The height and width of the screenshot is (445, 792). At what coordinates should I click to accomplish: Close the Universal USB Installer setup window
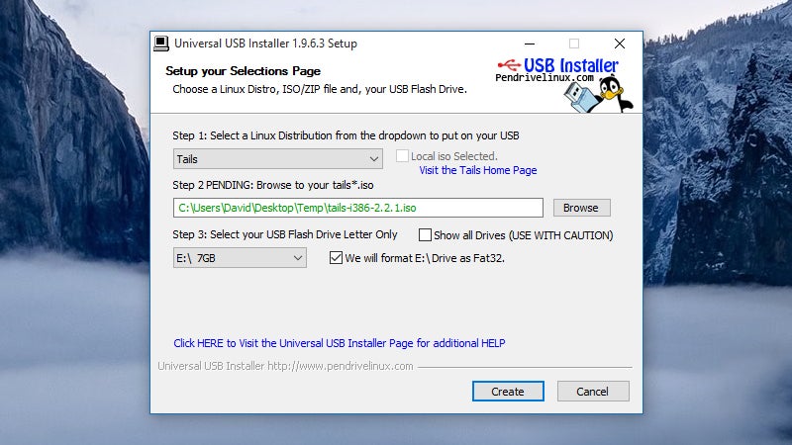(x=620, y=44)
